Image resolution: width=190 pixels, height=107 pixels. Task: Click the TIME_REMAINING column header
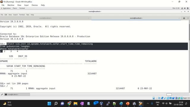(x=36, y=66)
